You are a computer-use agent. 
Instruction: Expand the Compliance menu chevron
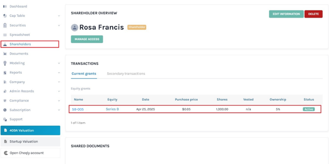click(59, 101)
